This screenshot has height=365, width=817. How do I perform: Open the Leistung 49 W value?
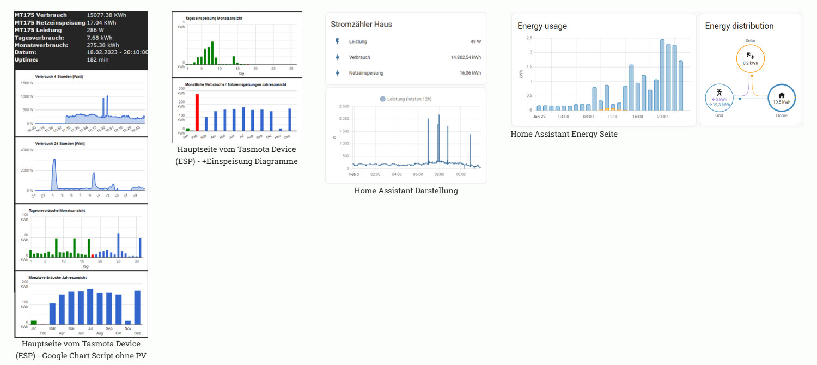click(x=475, y=41)
